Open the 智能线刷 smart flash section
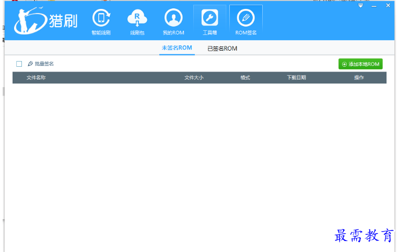 (x=101, y=22)
